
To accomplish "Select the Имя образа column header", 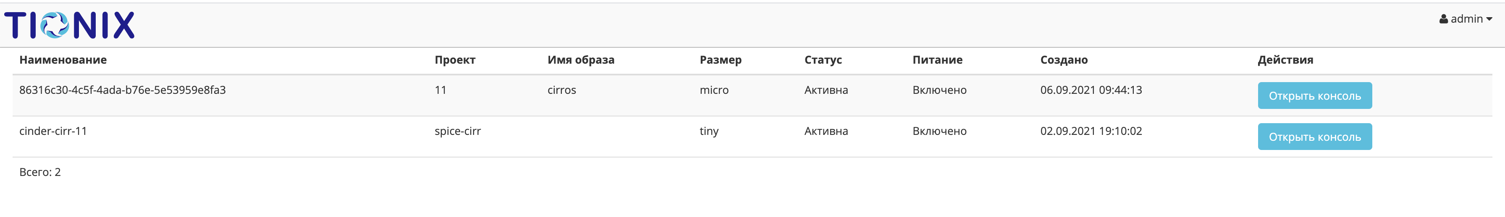I will (x=580, y=59).
